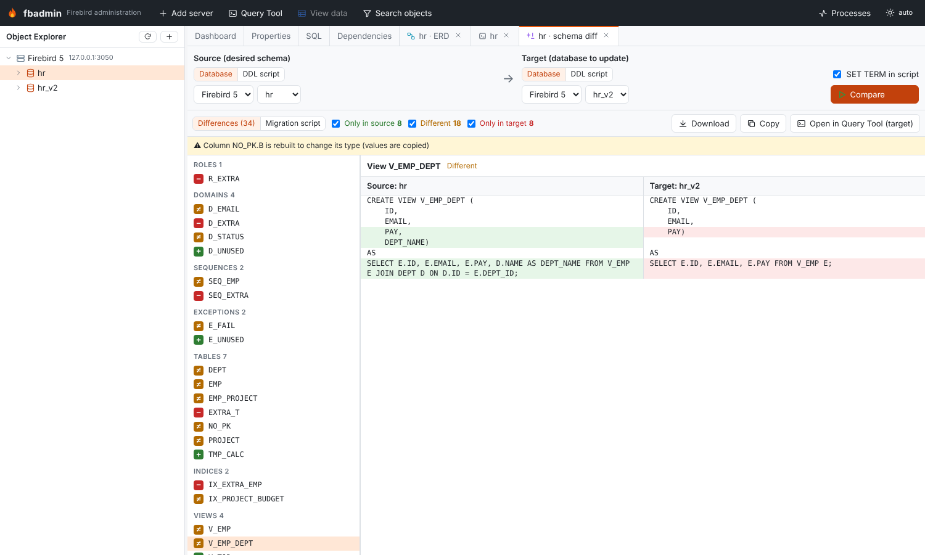Uncheck SET TERM in script
This screenshot has width=925, height=555.
click(x=837, y=74)
